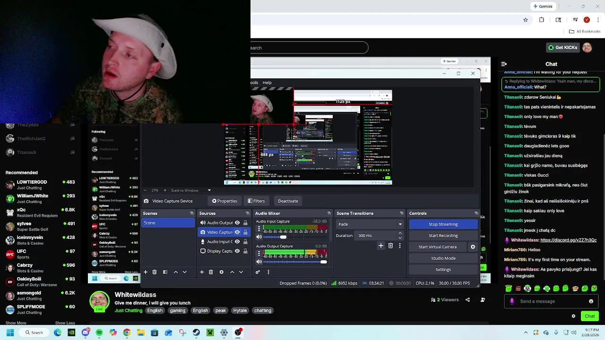The image size is (605, 340).
Task: Click Start Recording in Controls
Action: point(443,236)
